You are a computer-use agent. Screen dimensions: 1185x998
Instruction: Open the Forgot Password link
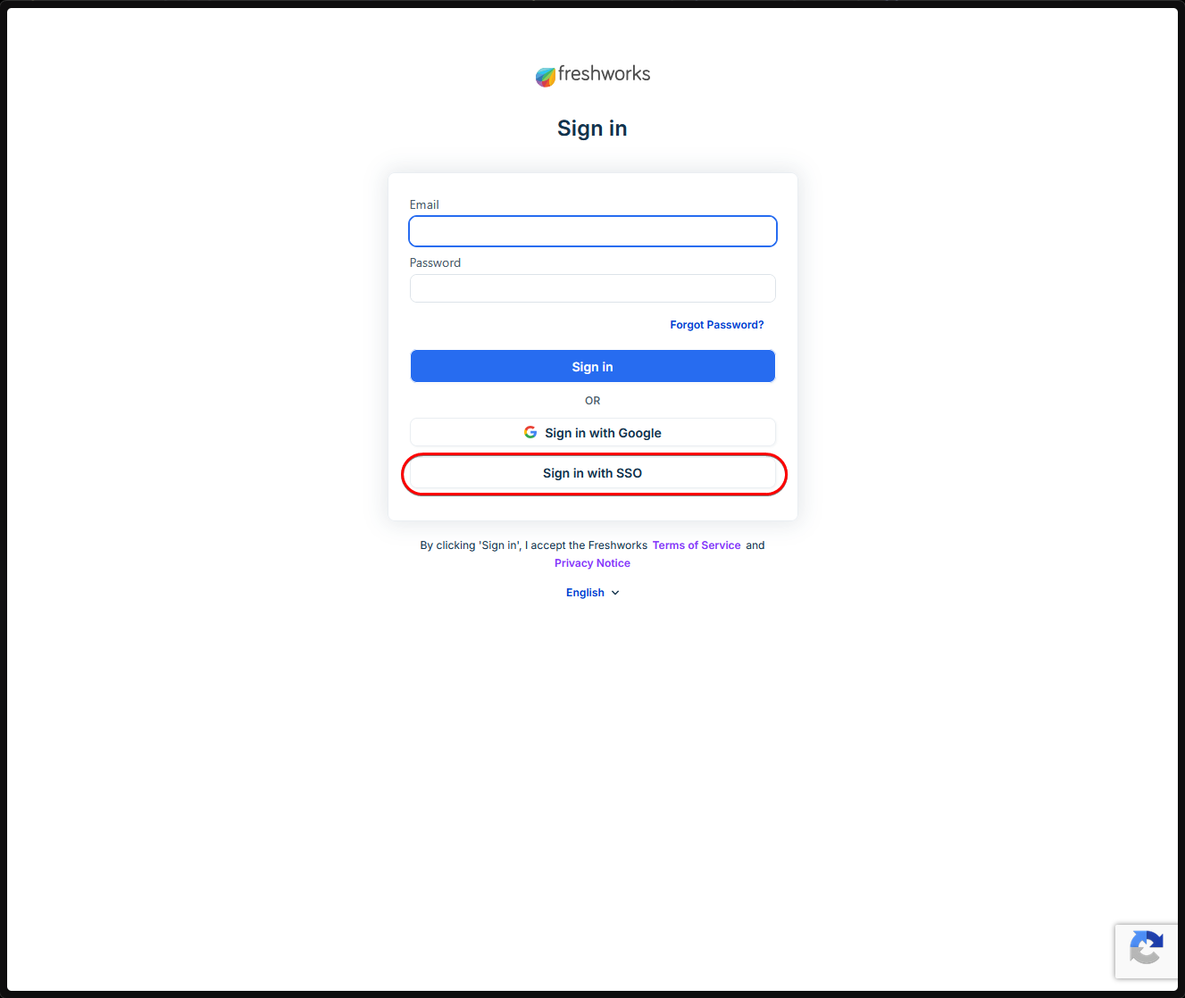coord(717,325)
